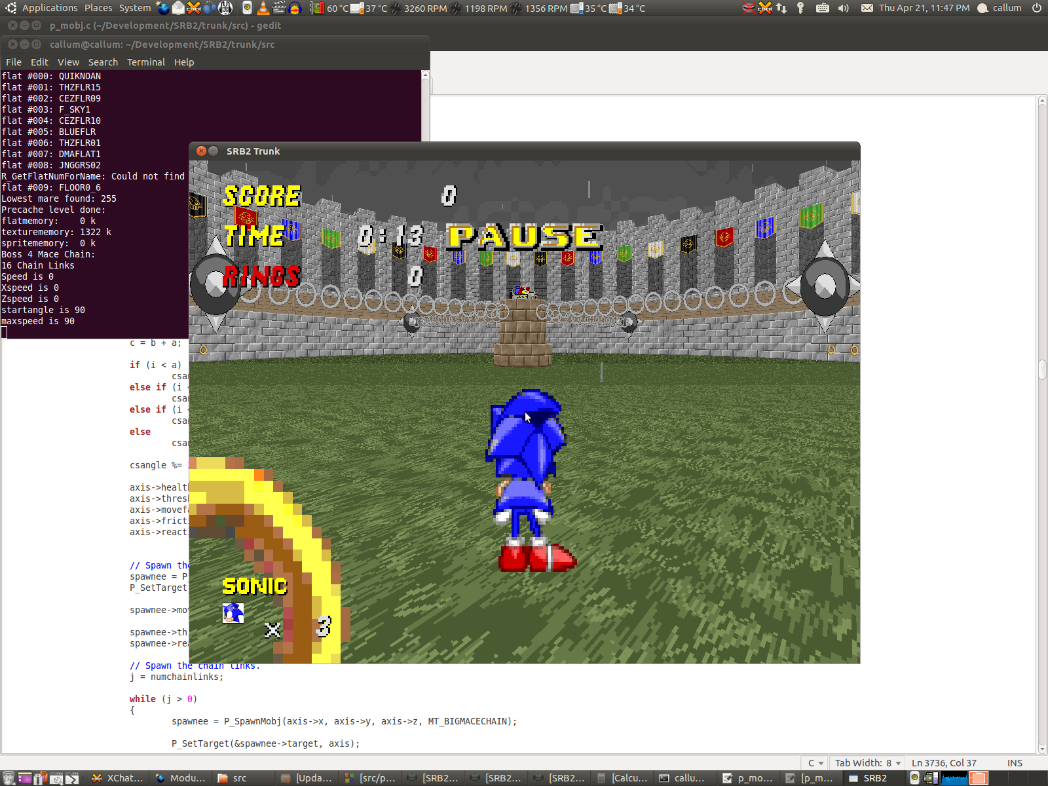Open the volume control speaker icon
This screenshot has height=786, width=1048.
[x=844, y=8]
